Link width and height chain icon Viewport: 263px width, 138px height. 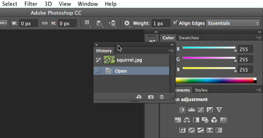(x=44, y=23)
